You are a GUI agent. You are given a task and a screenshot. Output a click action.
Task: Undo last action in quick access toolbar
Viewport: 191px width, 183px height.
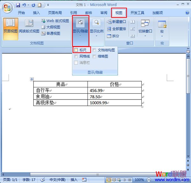(24, 5)
